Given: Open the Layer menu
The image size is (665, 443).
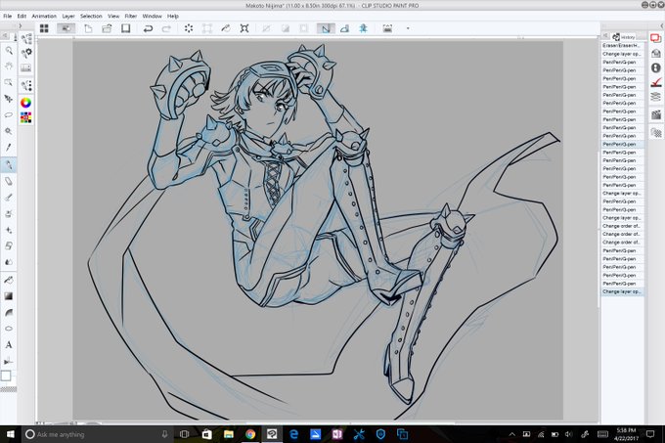Looking at the screenshot, I should (x=68, y=16).
